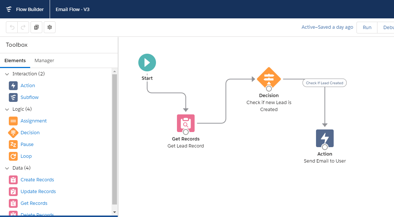
Task: Click the Run button
Action: (x=367, y=27)
